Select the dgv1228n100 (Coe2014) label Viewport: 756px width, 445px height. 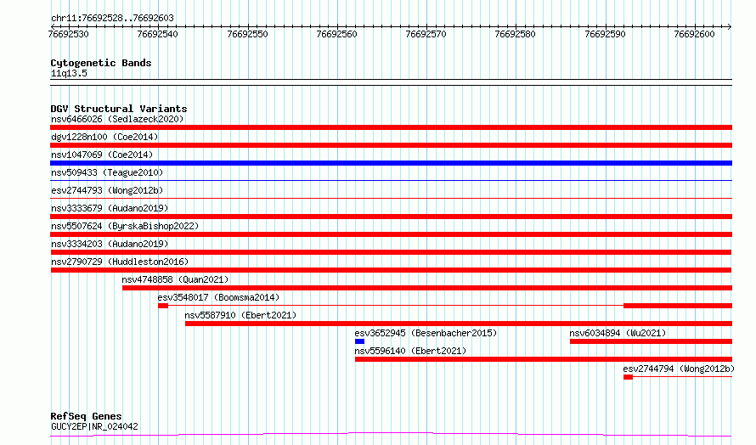[x=104, y=137]
